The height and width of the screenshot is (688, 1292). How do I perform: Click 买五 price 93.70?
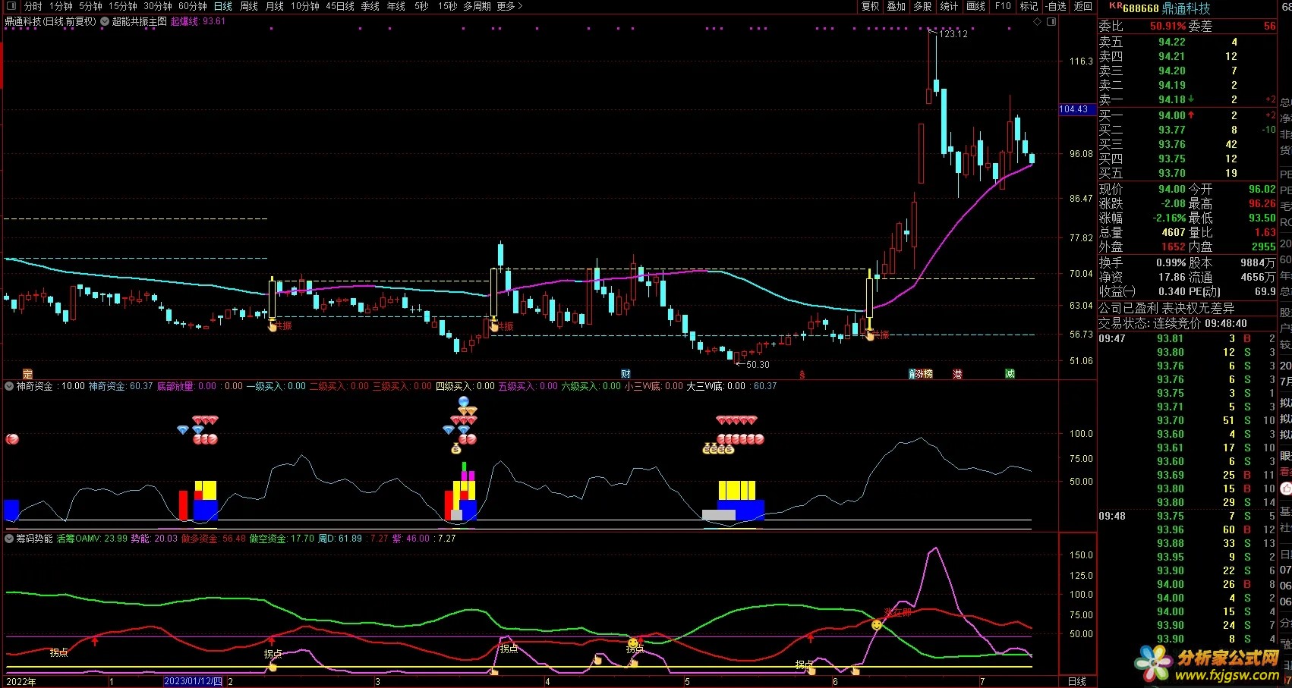tap(1172, 173)
